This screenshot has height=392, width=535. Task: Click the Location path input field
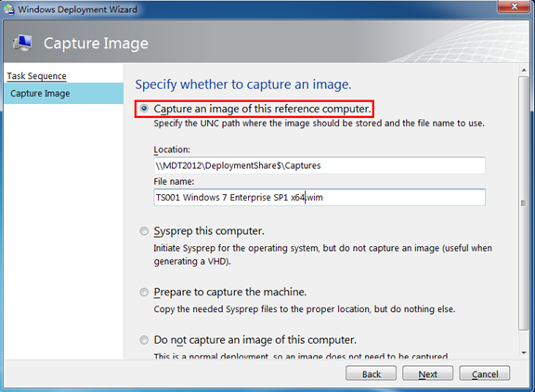click(x=320, y=165)
